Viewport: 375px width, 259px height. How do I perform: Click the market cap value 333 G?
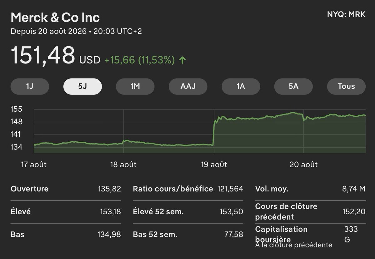tap(351, 235)
